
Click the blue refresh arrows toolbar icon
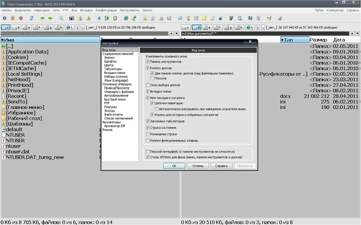[32, 18]
